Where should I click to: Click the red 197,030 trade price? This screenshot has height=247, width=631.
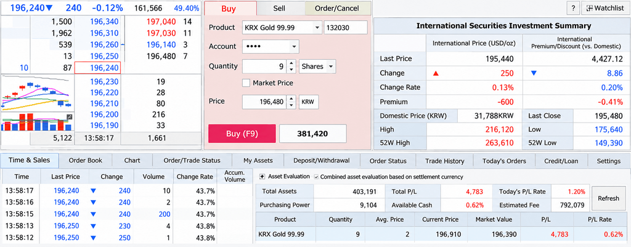coord(161,33)
